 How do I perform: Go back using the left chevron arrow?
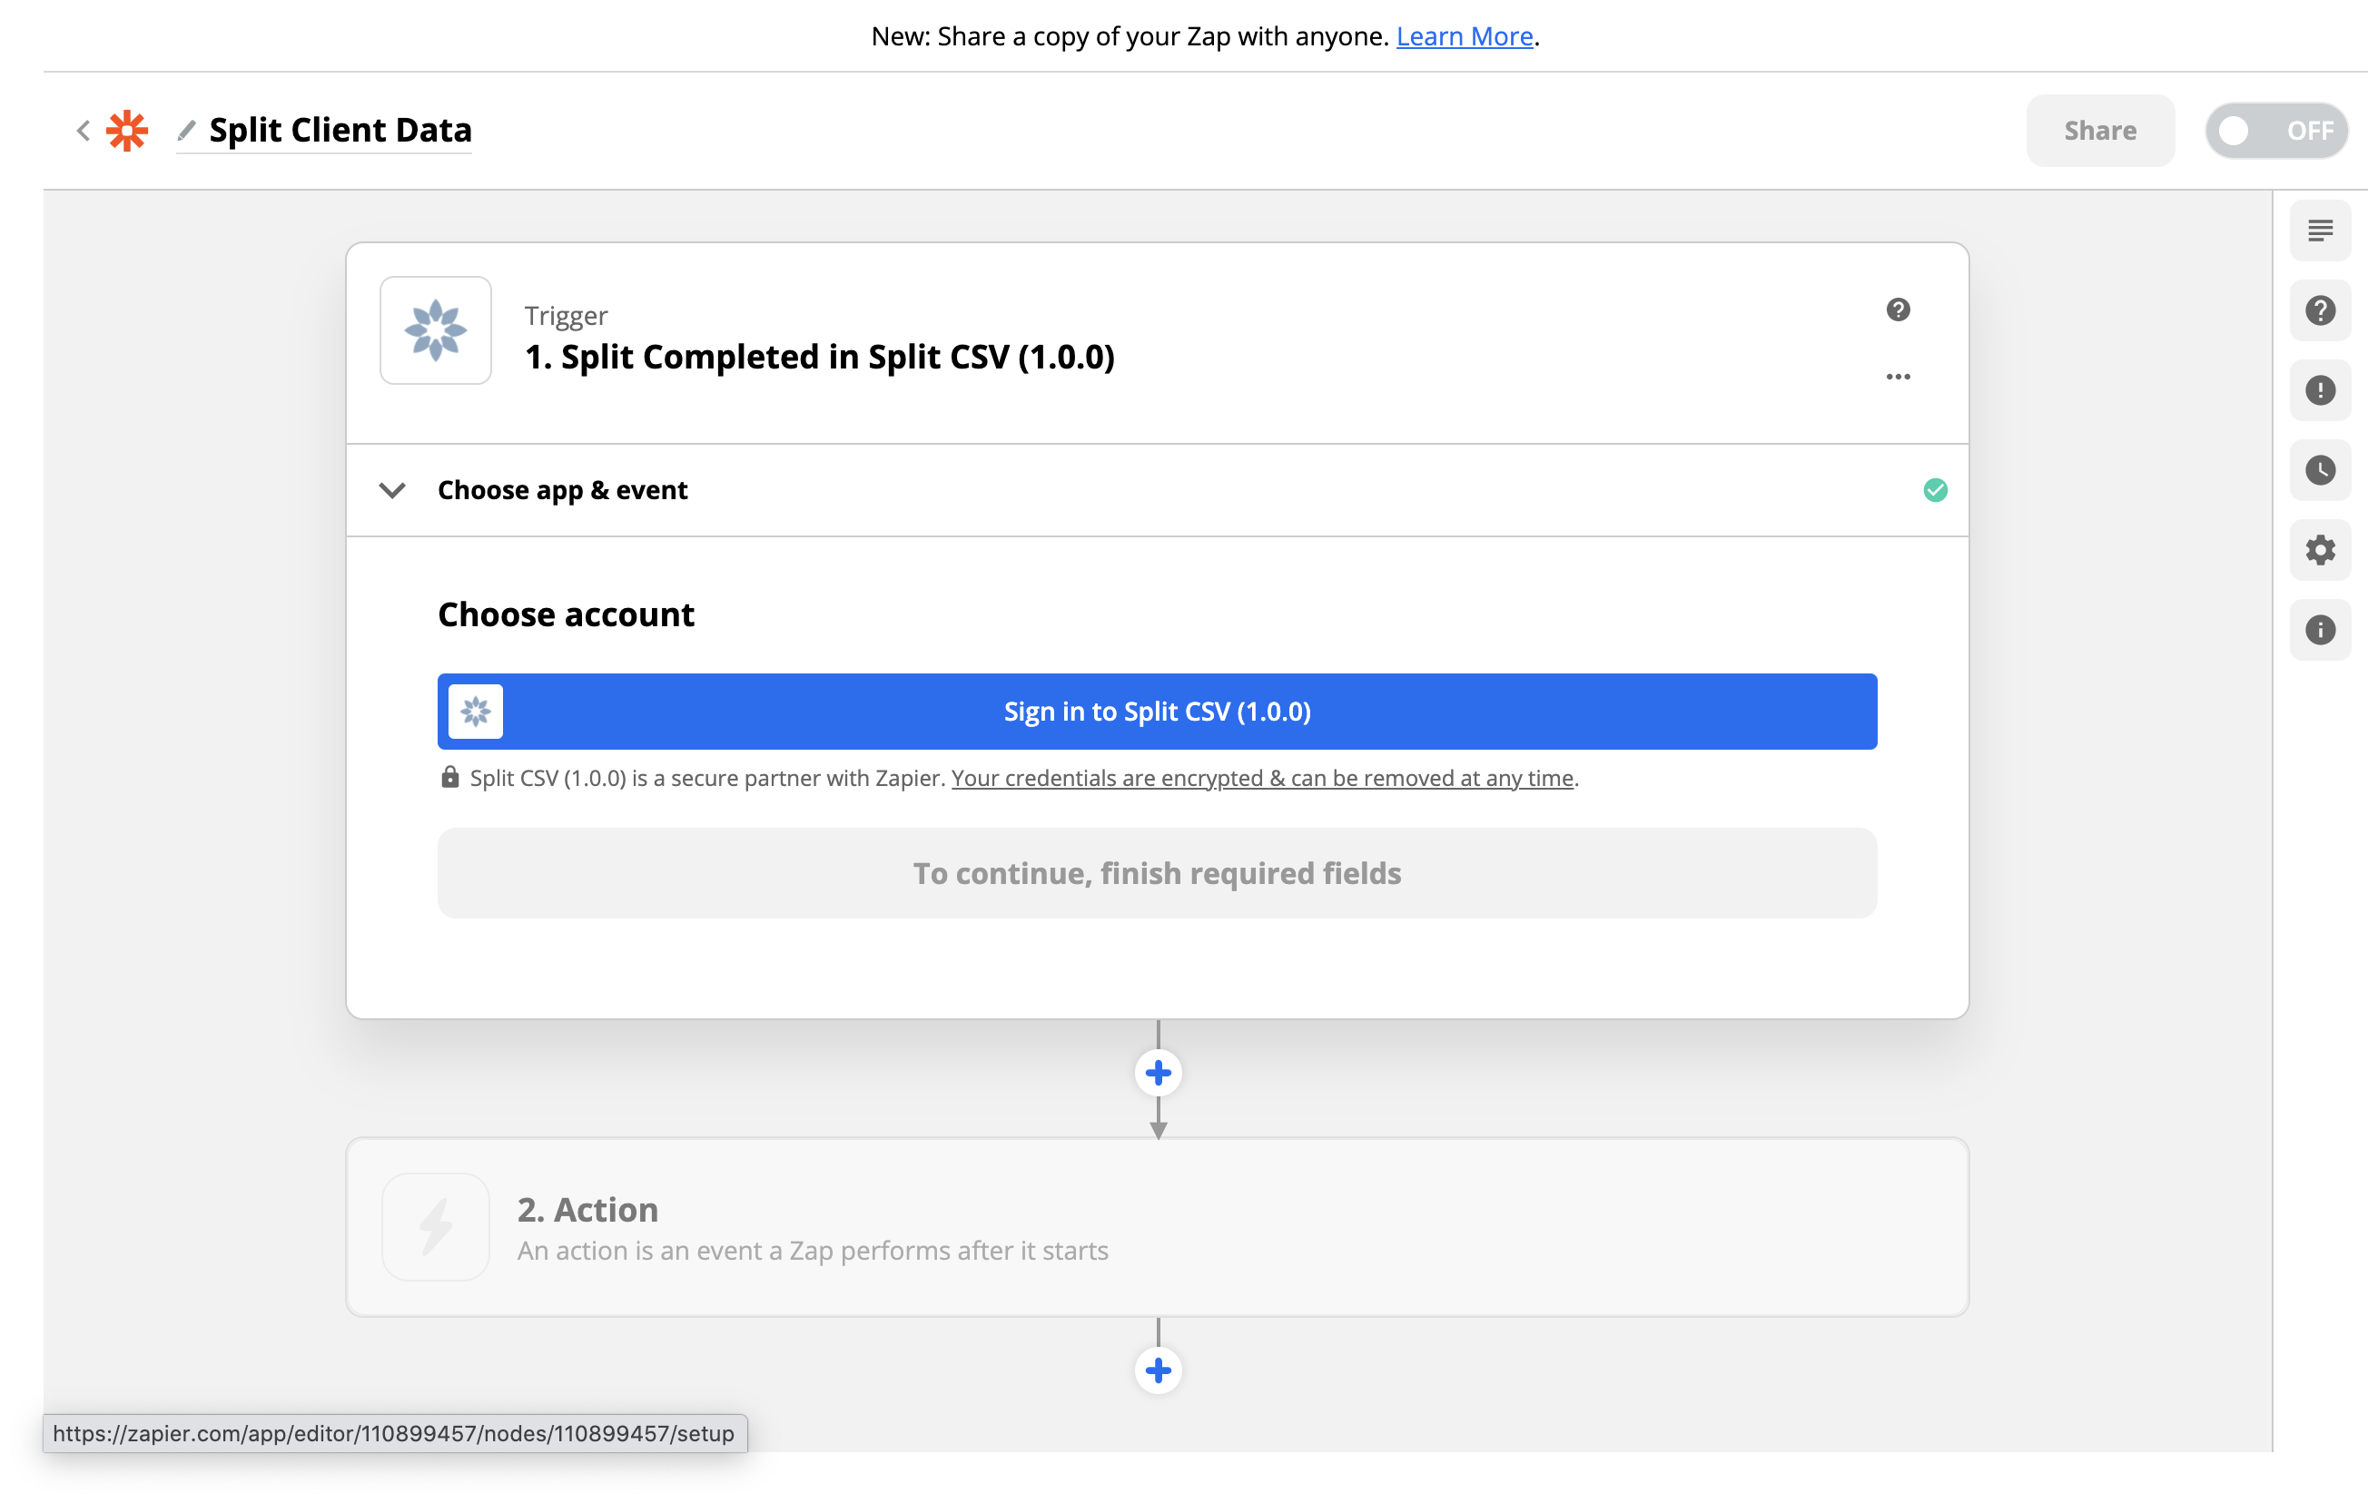tap(84, 130)
